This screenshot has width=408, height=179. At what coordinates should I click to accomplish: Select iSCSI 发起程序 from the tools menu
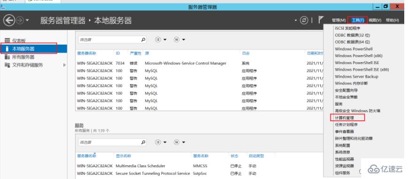point(347,28)
